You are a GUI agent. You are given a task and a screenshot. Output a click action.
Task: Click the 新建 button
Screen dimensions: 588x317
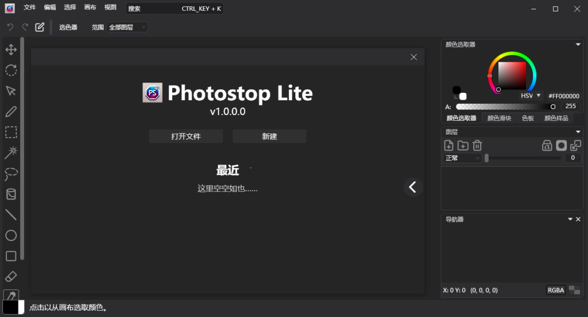tap(270, 136)
